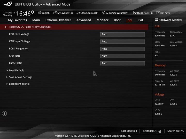
Task: Click the ROG logo icon
Action: coord(8,4)
